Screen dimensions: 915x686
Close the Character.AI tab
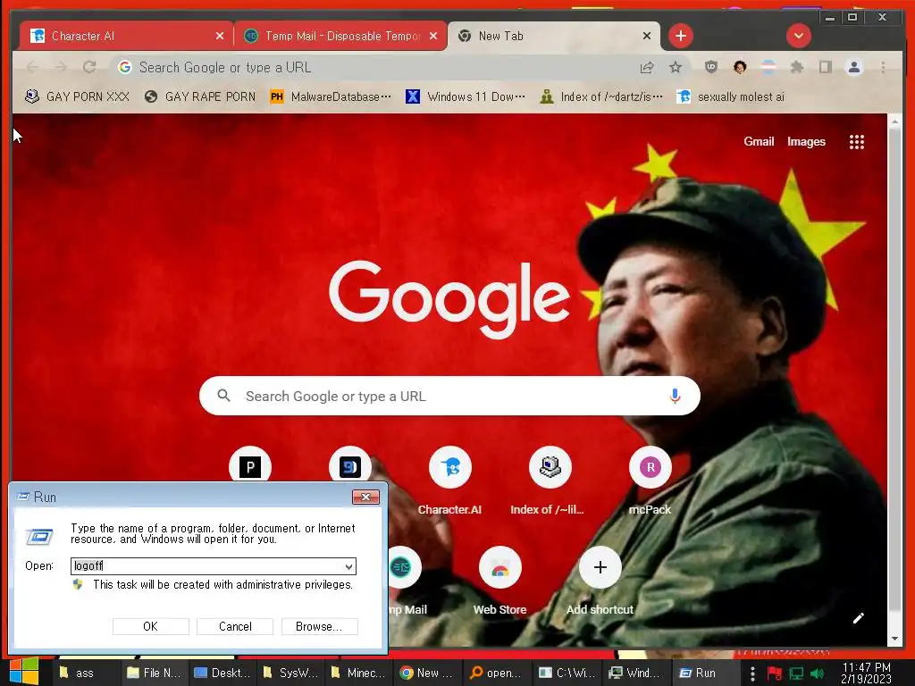pos(220,36)
